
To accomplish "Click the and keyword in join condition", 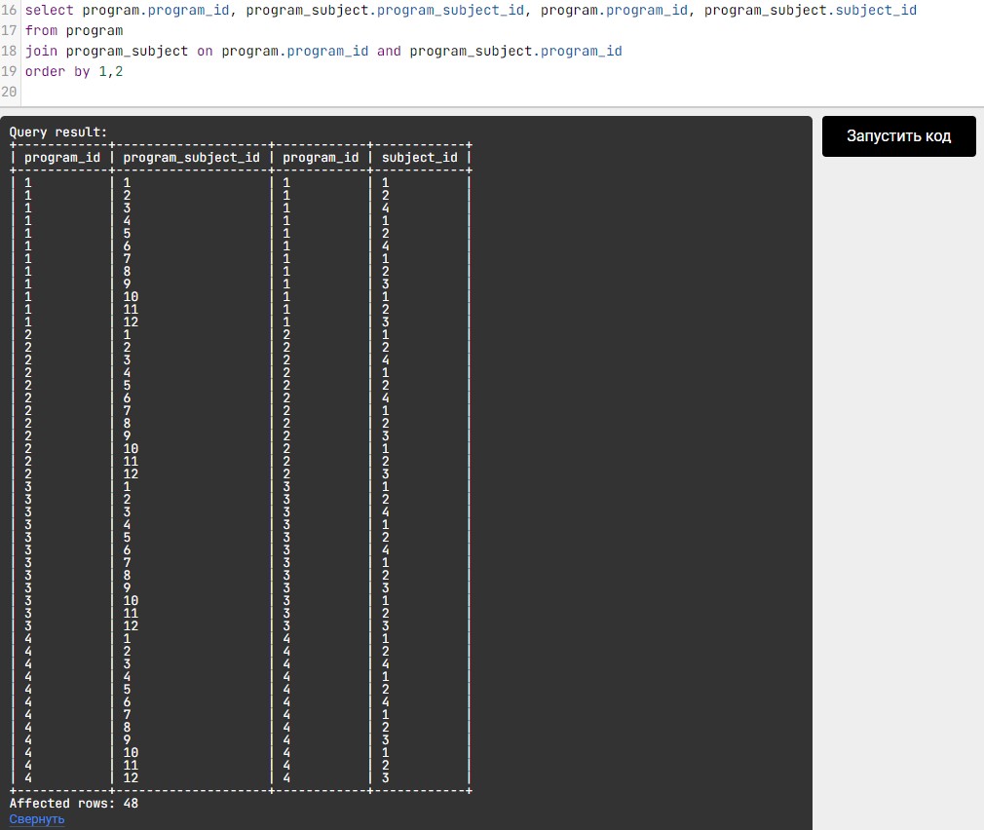I will (x=389, y=51).
